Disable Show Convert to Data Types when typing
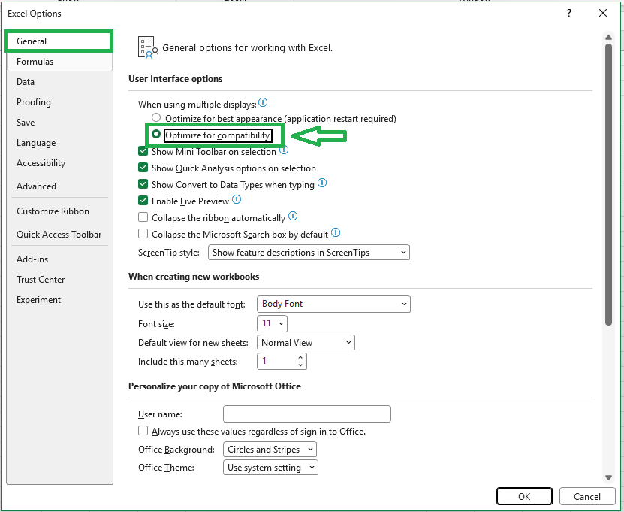The image size is (624, 512). (x=143, y=184)
